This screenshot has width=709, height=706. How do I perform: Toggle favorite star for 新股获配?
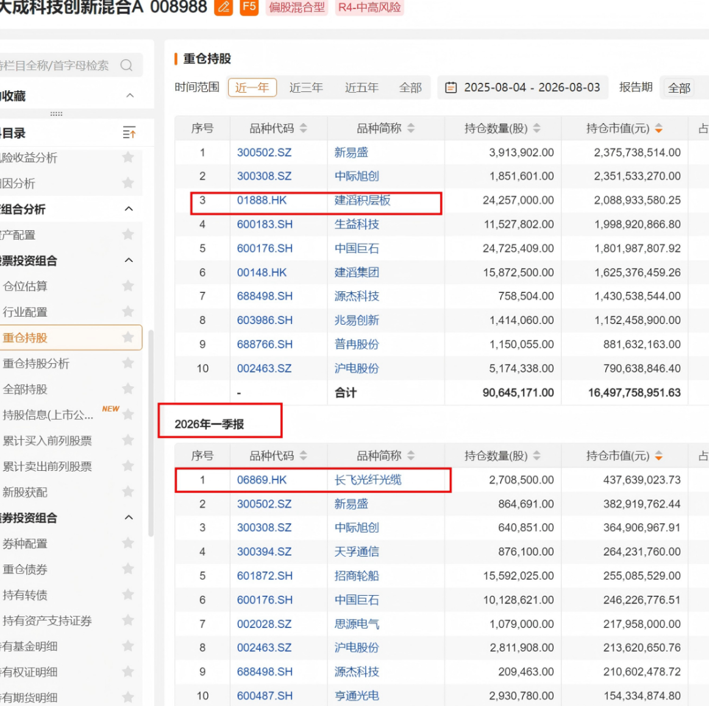[x=128, y=492]
